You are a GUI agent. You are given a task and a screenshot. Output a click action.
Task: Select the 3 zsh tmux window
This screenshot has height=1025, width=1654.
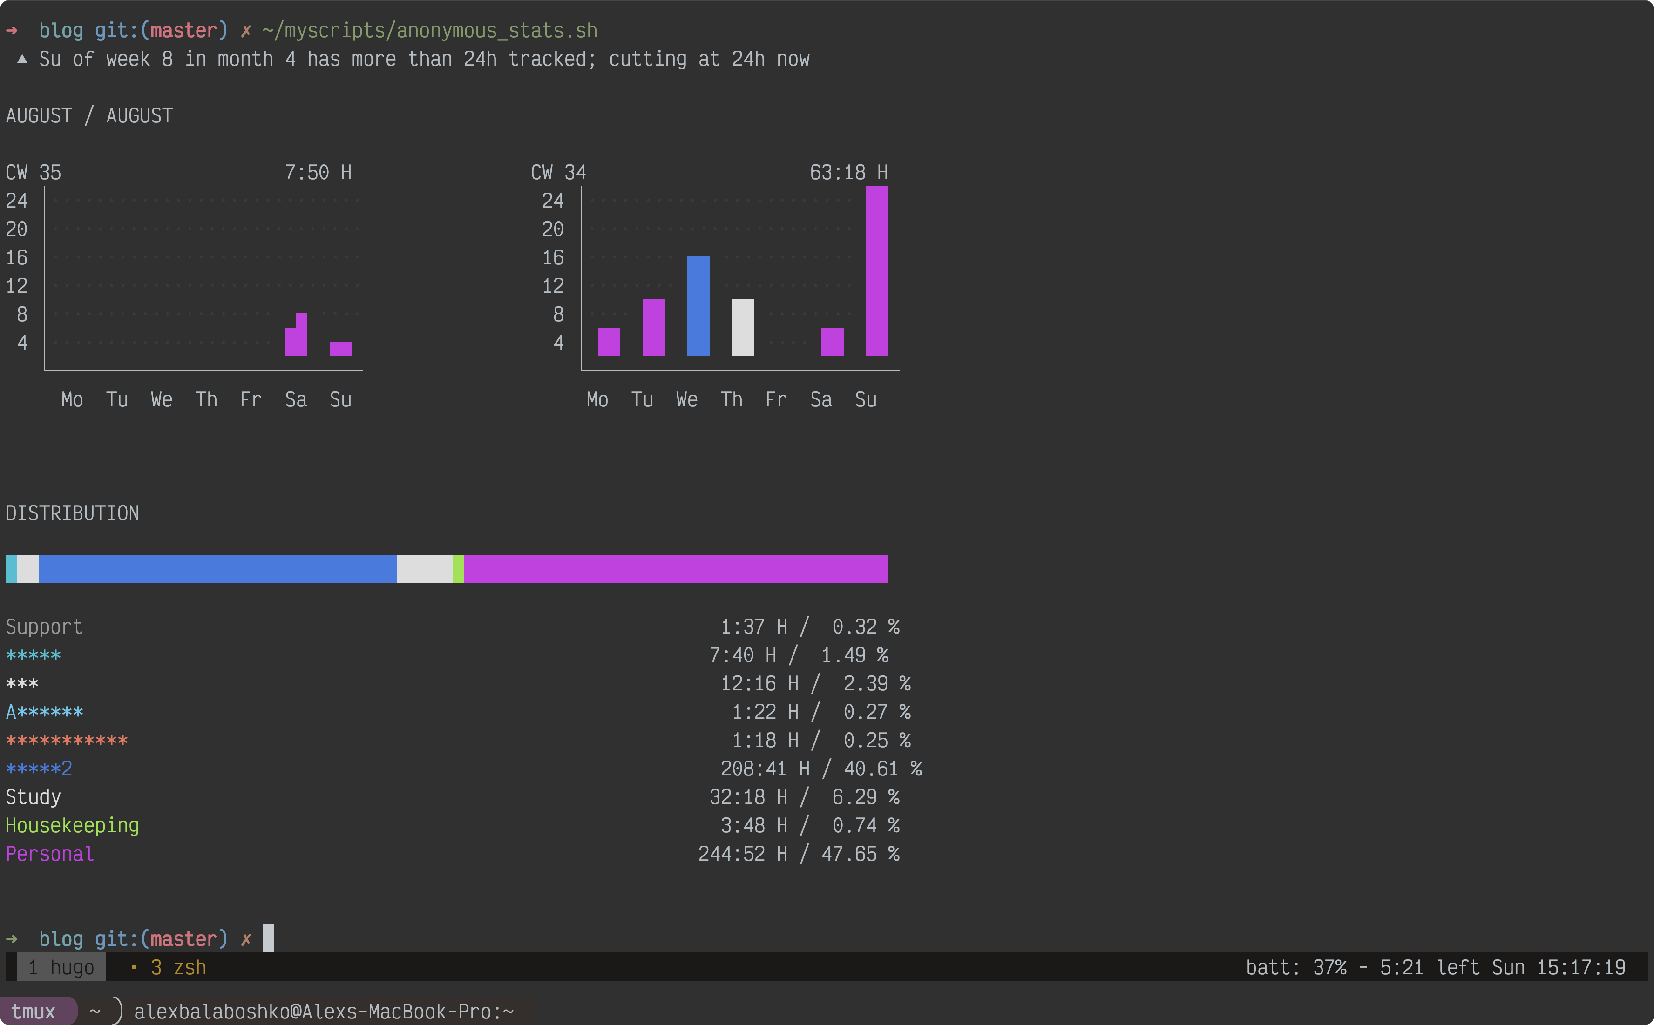[x=178, y=967]
